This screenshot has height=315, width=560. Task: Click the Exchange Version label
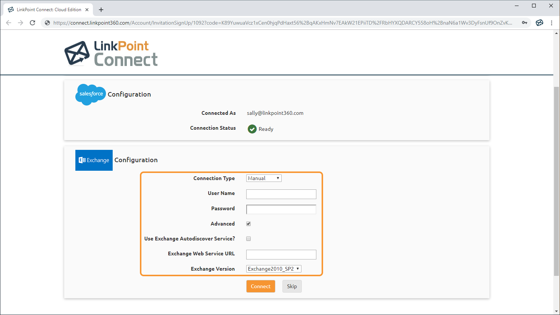213,269
